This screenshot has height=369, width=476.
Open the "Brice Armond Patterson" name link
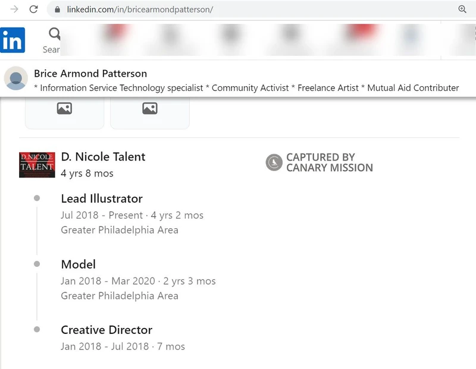pos(90,73)
